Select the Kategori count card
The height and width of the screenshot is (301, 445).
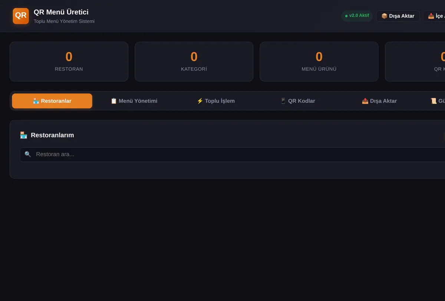pyautogui.click(x=194, y=62)
